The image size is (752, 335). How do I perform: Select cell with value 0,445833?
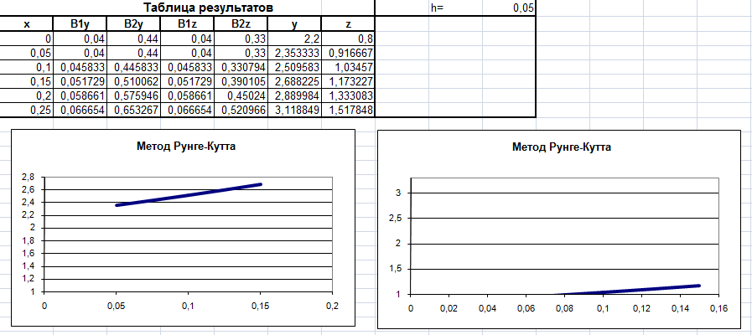(134, 67)
